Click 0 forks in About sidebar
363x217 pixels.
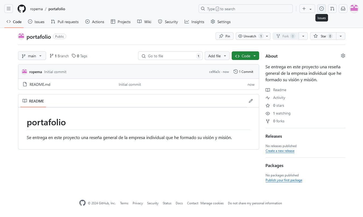275,121
